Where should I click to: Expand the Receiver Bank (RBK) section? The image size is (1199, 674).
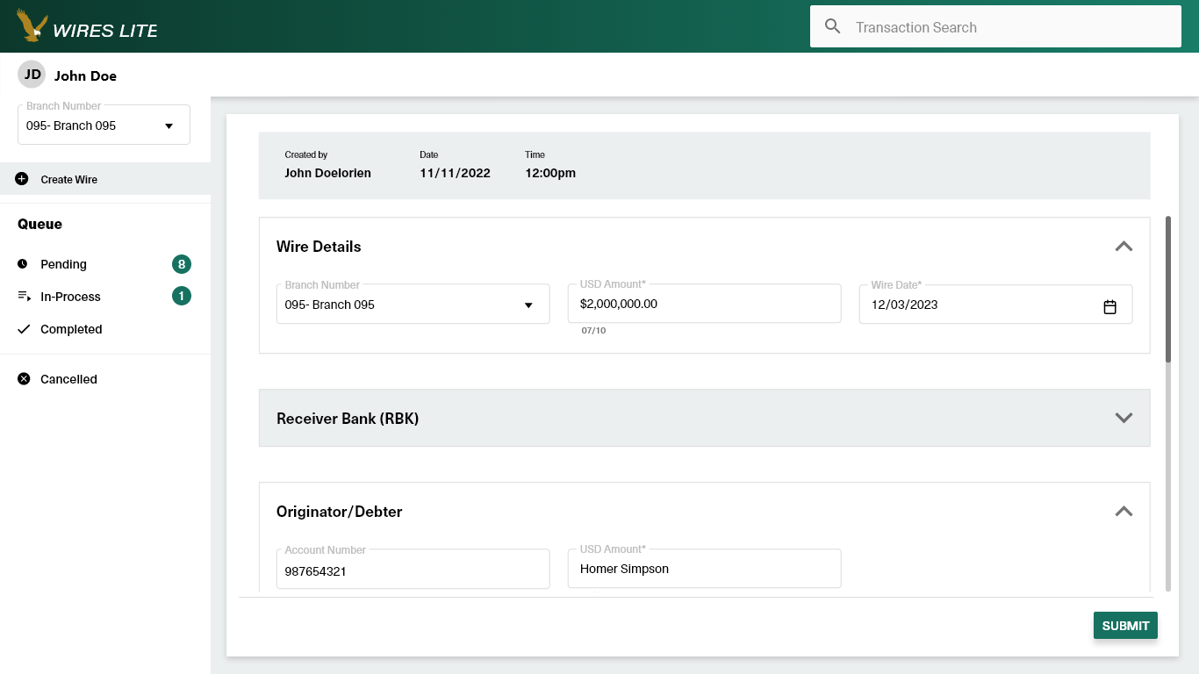point(1124,418)
